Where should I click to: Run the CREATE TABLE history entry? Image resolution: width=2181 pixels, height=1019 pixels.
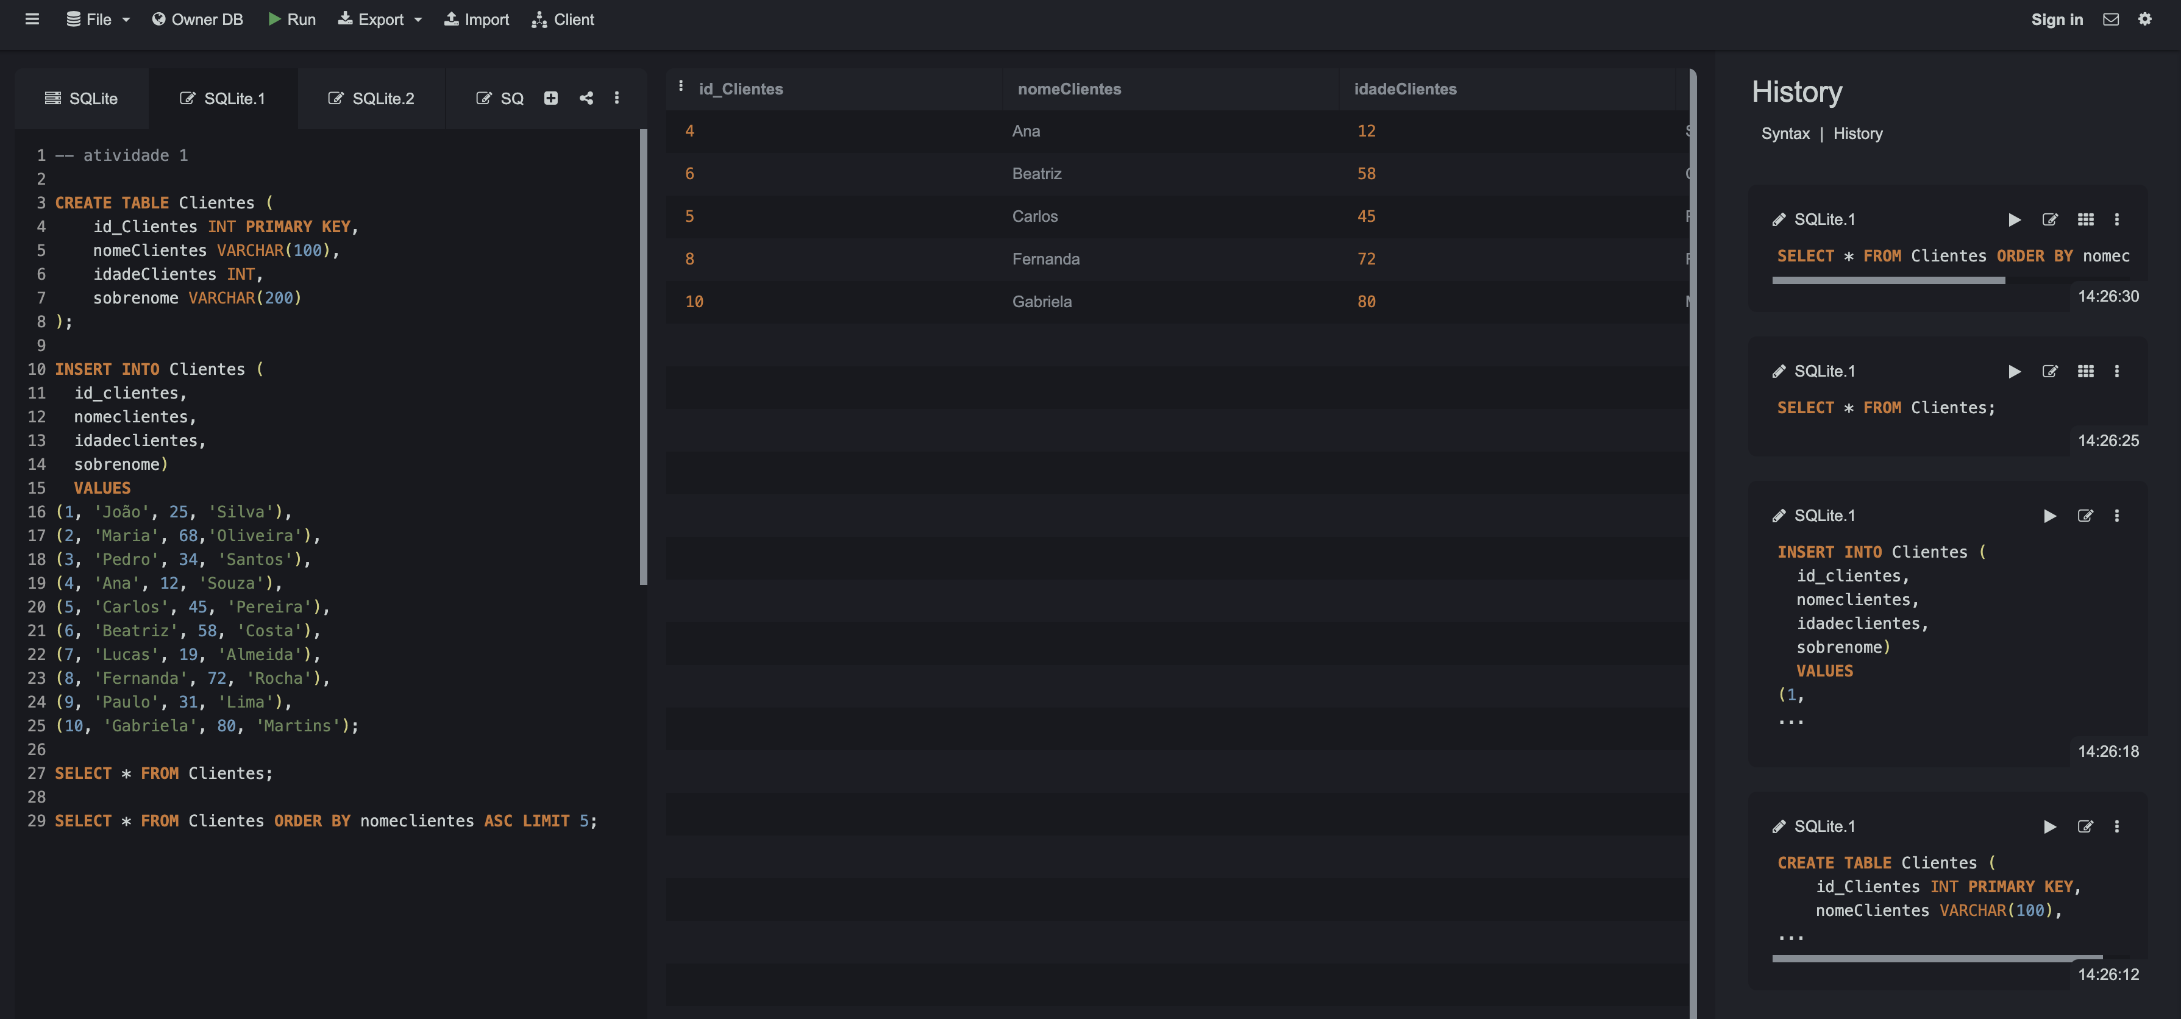[2050, 827]
